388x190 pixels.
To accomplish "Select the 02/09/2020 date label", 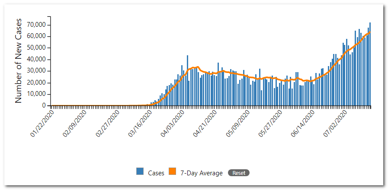I will click(75, 124).
